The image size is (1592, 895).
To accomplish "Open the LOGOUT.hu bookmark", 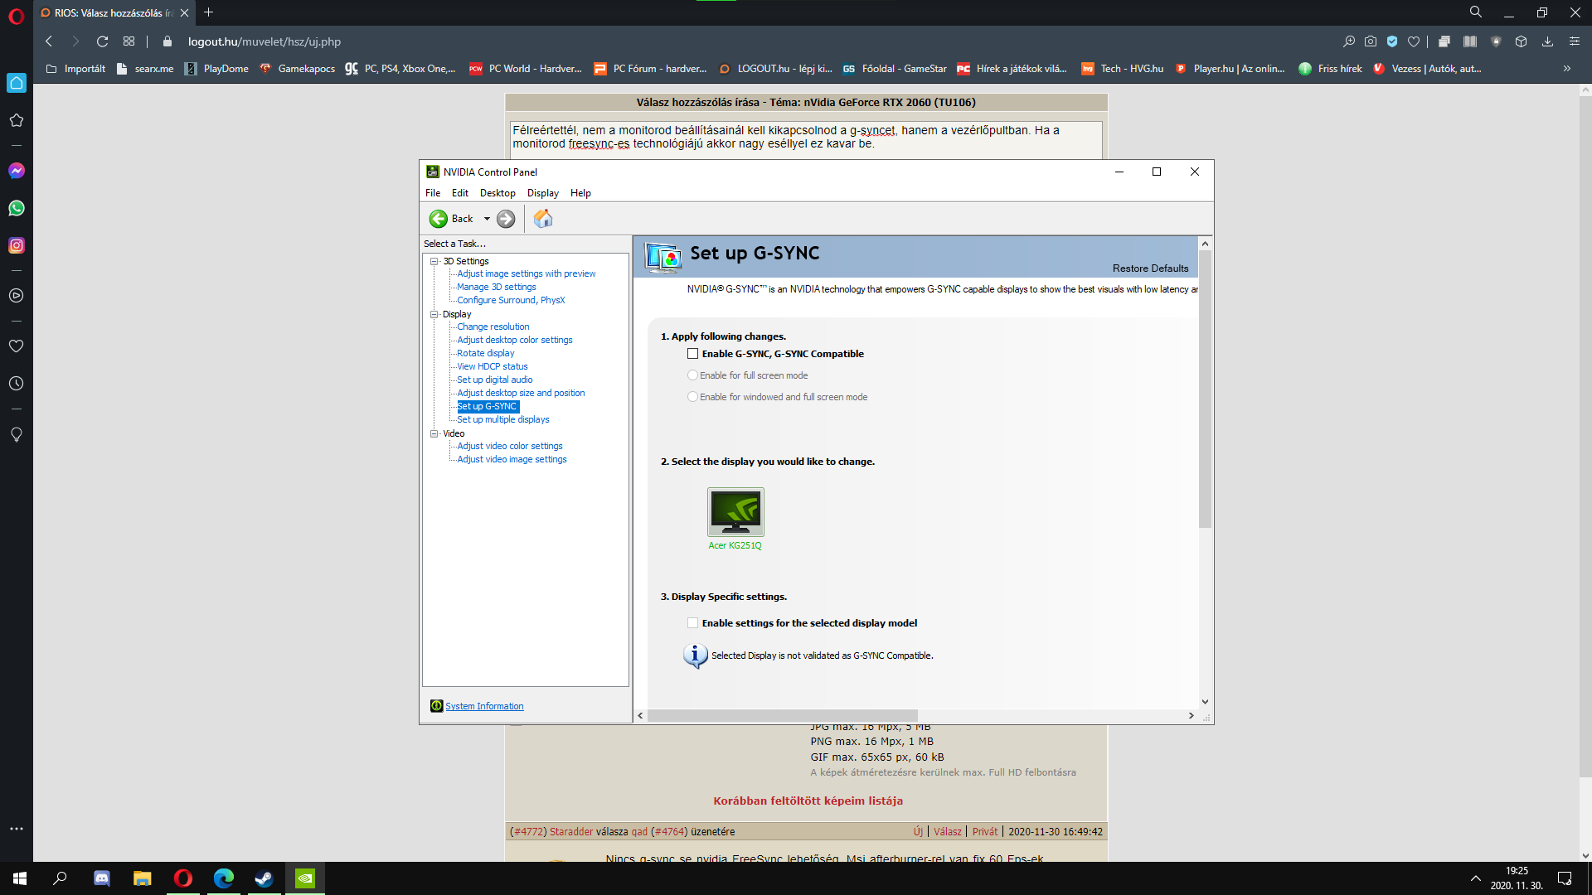I will [775, 69].
